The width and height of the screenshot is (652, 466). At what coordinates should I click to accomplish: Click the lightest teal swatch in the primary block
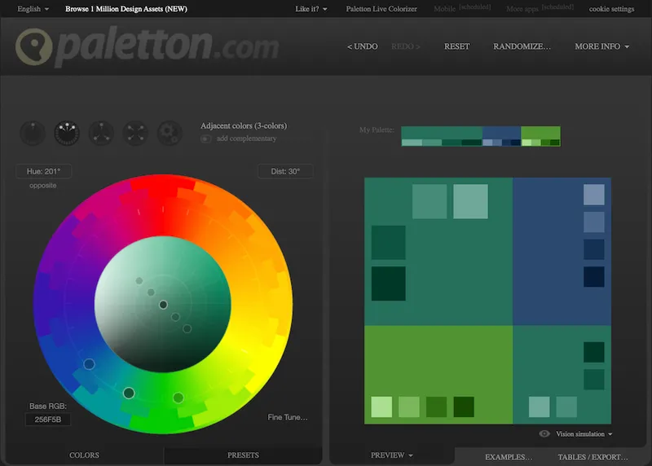(x=470, y=201)
